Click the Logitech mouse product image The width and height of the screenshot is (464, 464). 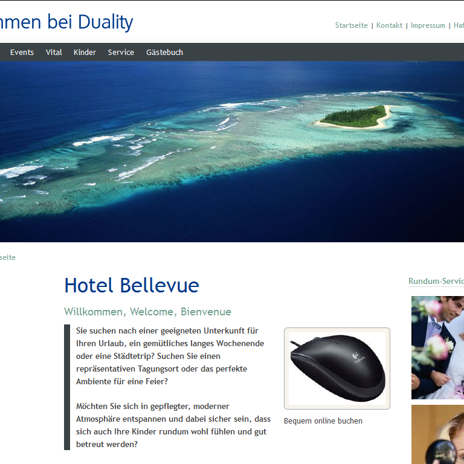pyautogui.click(x=337, y=369)
